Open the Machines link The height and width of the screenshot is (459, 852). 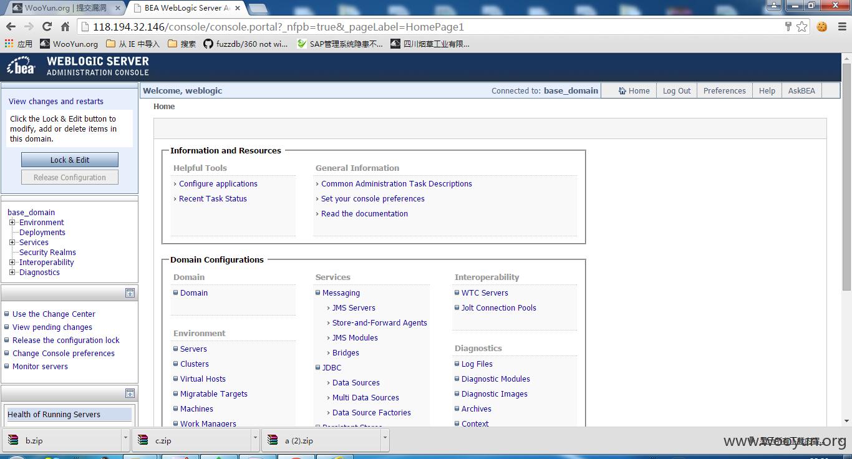tap(196, 408)
